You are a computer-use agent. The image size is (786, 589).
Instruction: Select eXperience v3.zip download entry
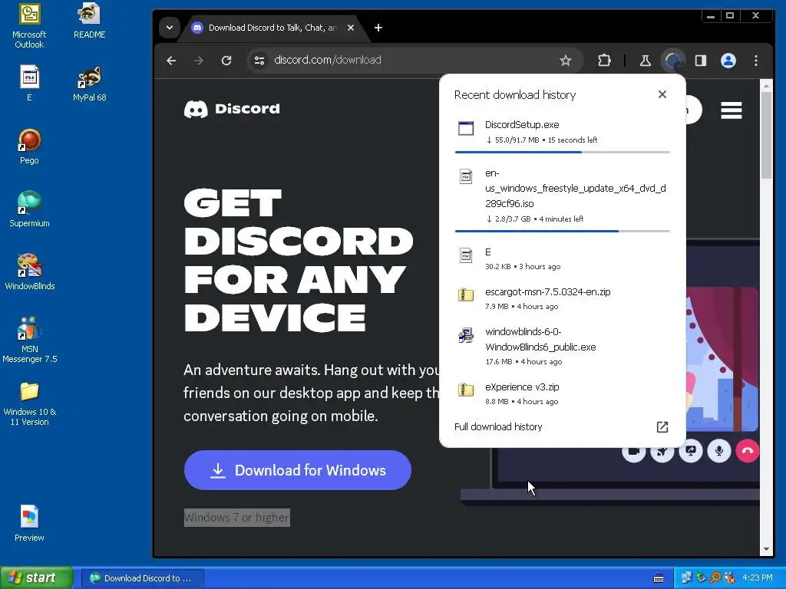[x=562, y=393]
